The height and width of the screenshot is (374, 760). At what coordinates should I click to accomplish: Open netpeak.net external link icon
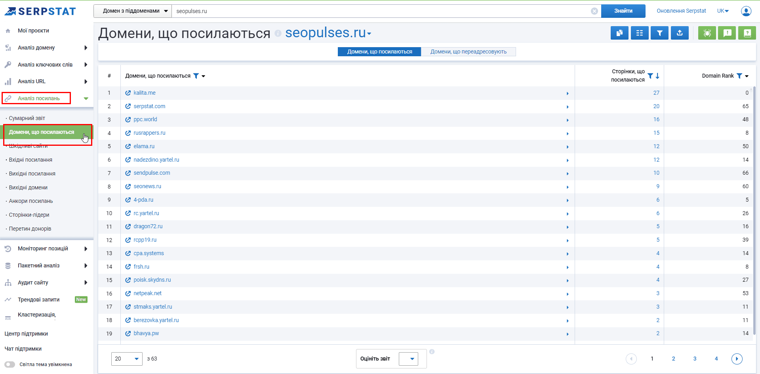(128, 293)
